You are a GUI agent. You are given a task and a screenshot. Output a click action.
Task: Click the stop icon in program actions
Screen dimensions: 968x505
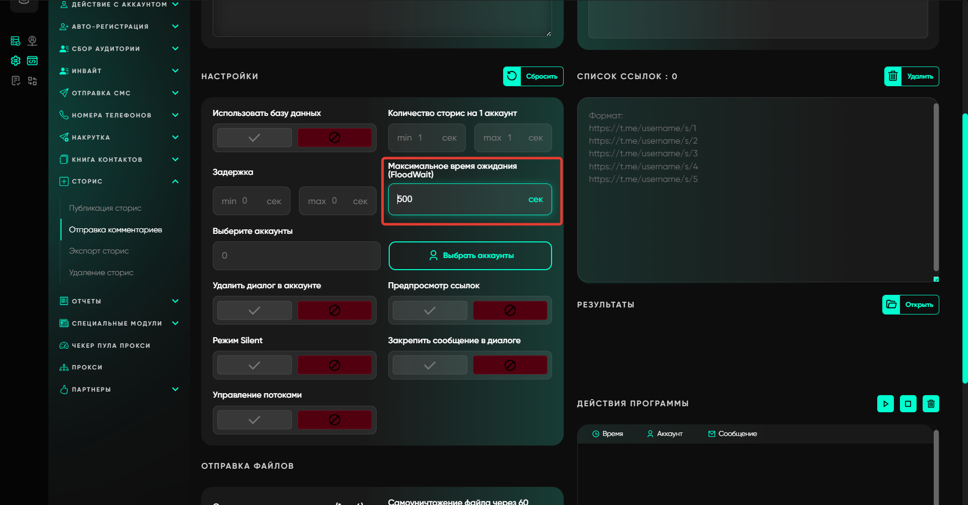pyautogui.click(x=908, y=404)
